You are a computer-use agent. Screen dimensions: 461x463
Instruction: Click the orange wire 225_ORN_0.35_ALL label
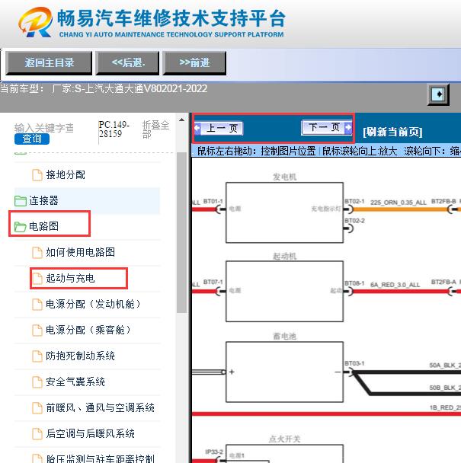click(x=399, y=203)
